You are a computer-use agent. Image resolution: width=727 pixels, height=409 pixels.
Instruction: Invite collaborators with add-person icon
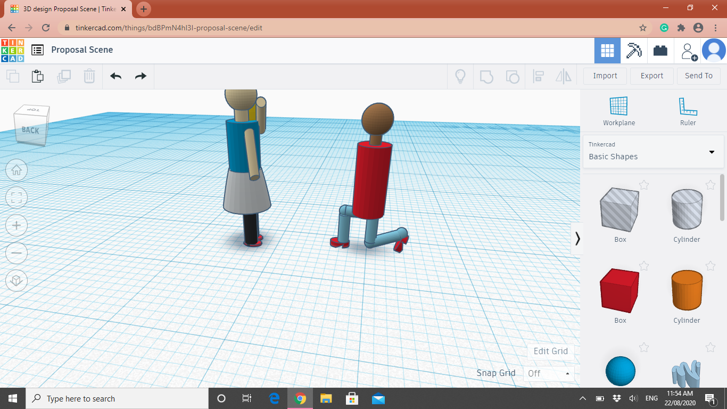(688, 51)
